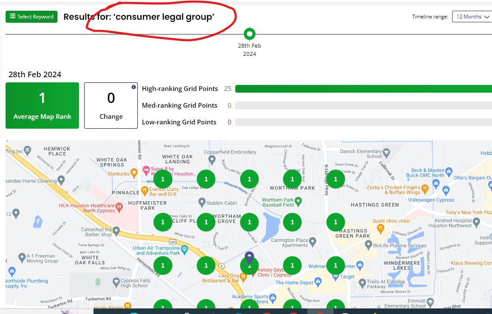Click the Low-ranking Grid Points bar
492x314 pixels.
(363, 122)
